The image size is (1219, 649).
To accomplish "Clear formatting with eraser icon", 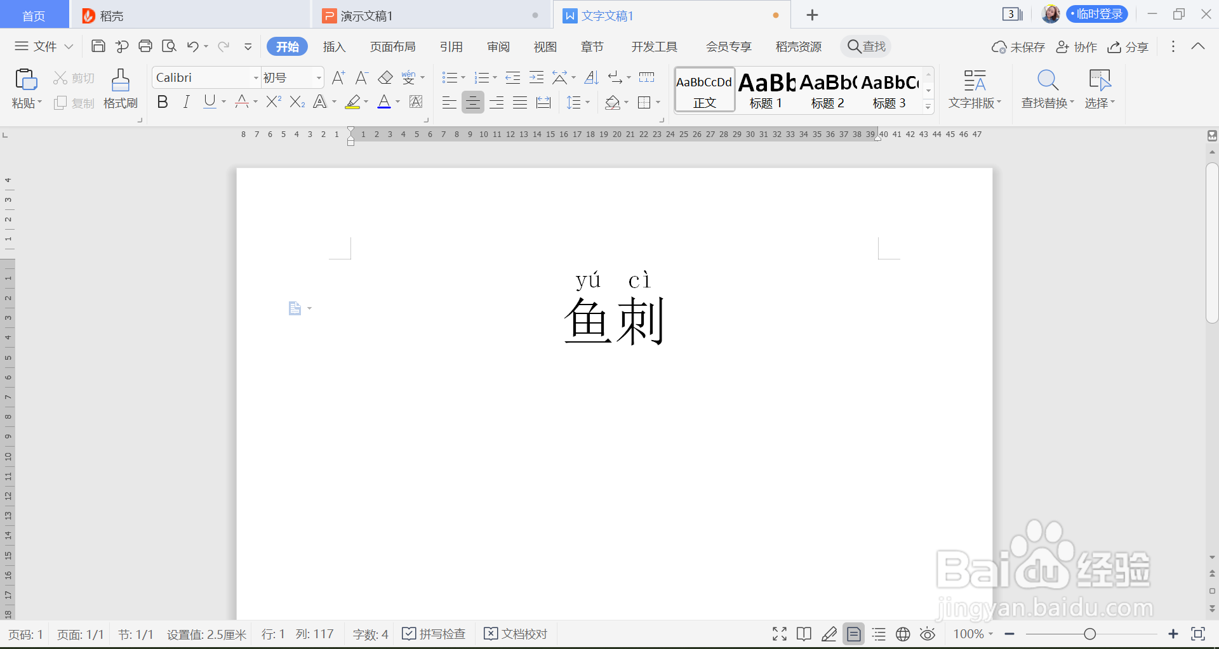I will (385, 77).
